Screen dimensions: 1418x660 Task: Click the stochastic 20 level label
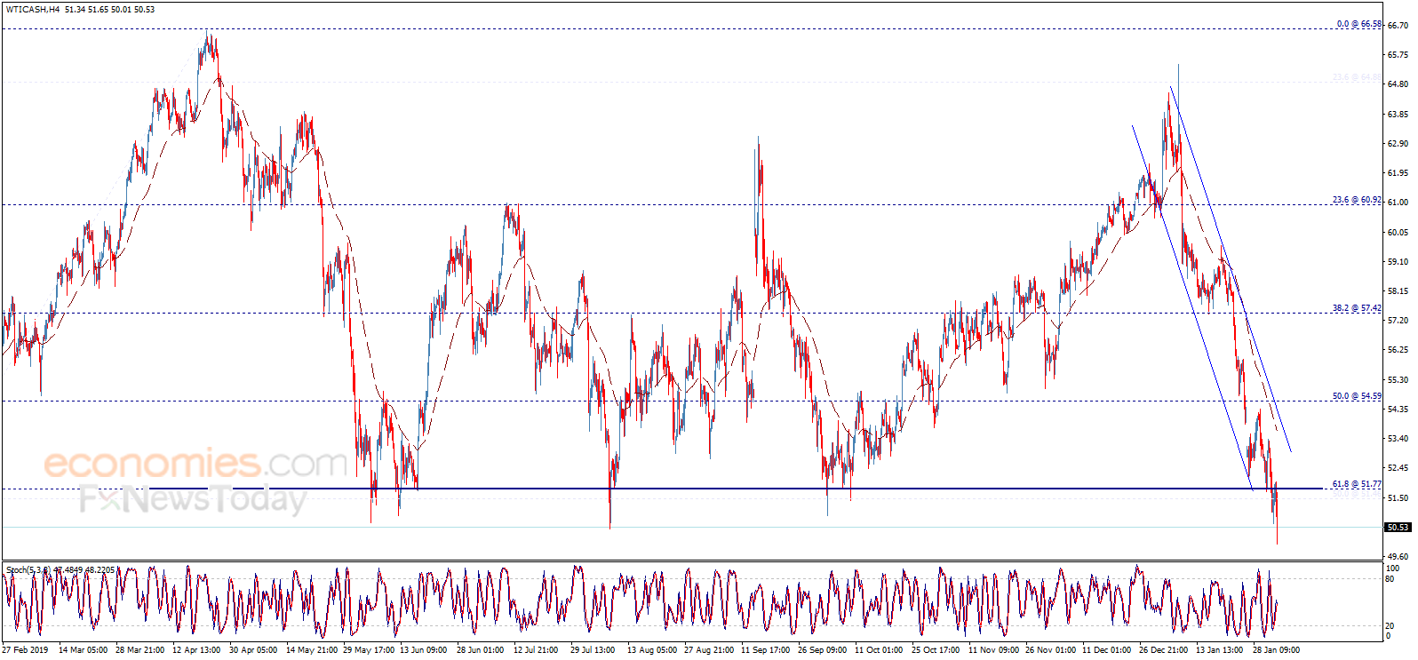click(x=1390, y=625)
